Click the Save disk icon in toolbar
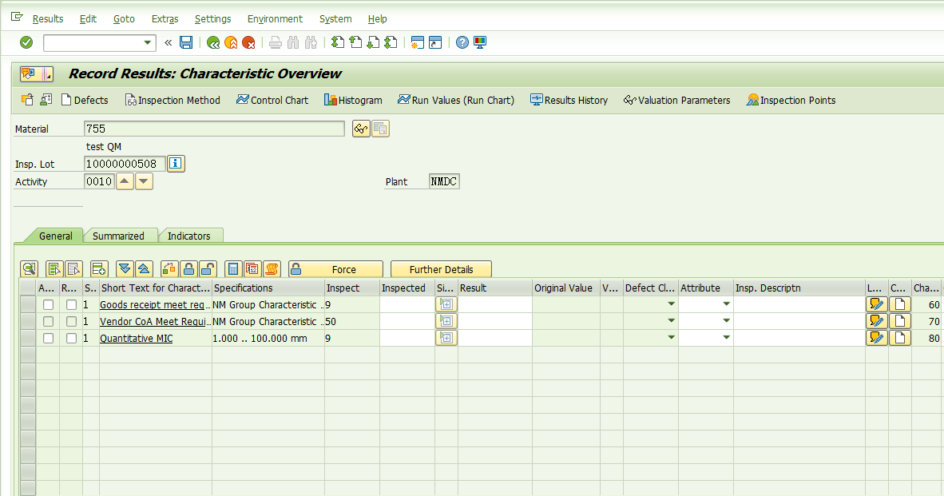Viewport: 944px width, 496px height. pyautogui.click(x=186, y=42)
